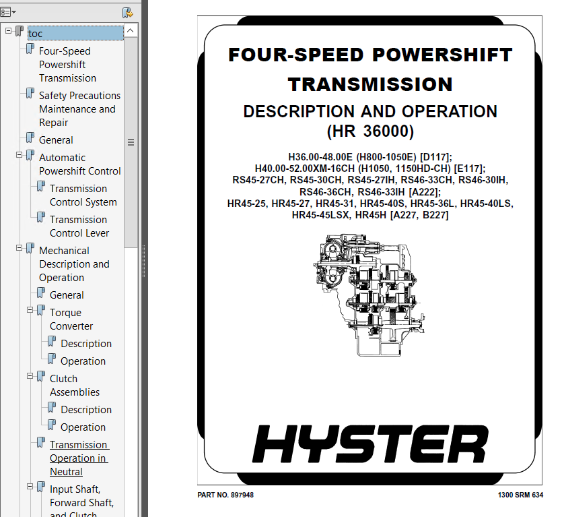This screenshot has height=517, width=564.
Task: Click the 'H36.00-48.00E (H800-1050E) [D117];' line
Action: (370, 157)
